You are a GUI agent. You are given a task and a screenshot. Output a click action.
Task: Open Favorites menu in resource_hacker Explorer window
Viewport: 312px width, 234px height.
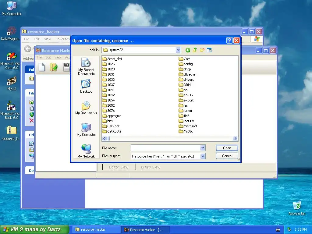[62, 39]
